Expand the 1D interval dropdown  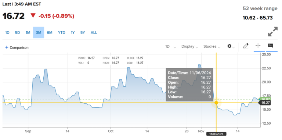pyautogui.click(x=170, y=47)
